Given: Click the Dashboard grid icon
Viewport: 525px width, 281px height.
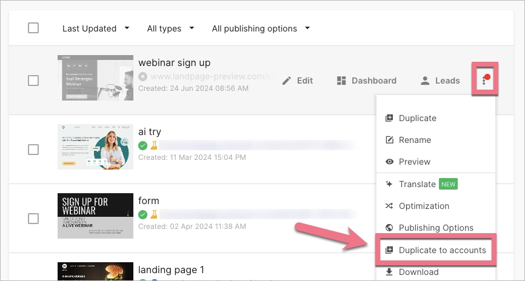Looking at the screenshot, I should pos(342,81).
